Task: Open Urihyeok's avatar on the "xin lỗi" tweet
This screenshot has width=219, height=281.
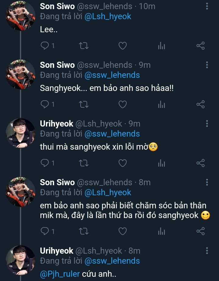Action: [x=20, y=133]
